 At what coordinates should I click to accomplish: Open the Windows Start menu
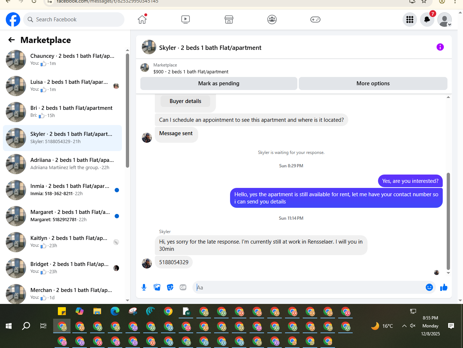coord(9,326)
